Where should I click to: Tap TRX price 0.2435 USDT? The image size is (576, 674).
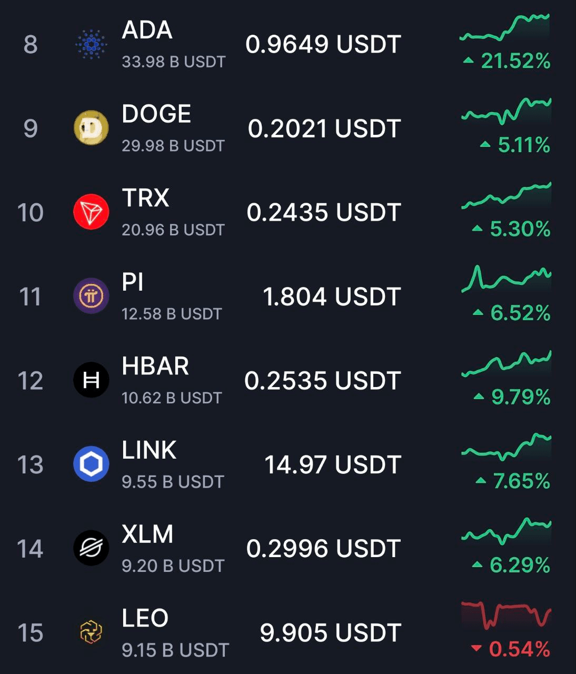tap(324, 212)
